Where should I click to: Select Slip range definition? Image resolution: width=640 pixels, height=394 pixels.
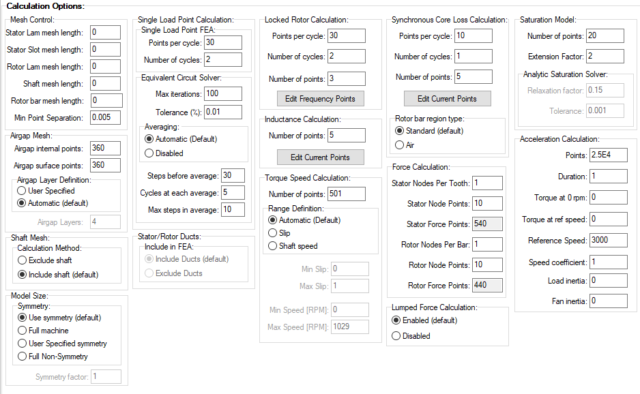[x=273, y=233]
